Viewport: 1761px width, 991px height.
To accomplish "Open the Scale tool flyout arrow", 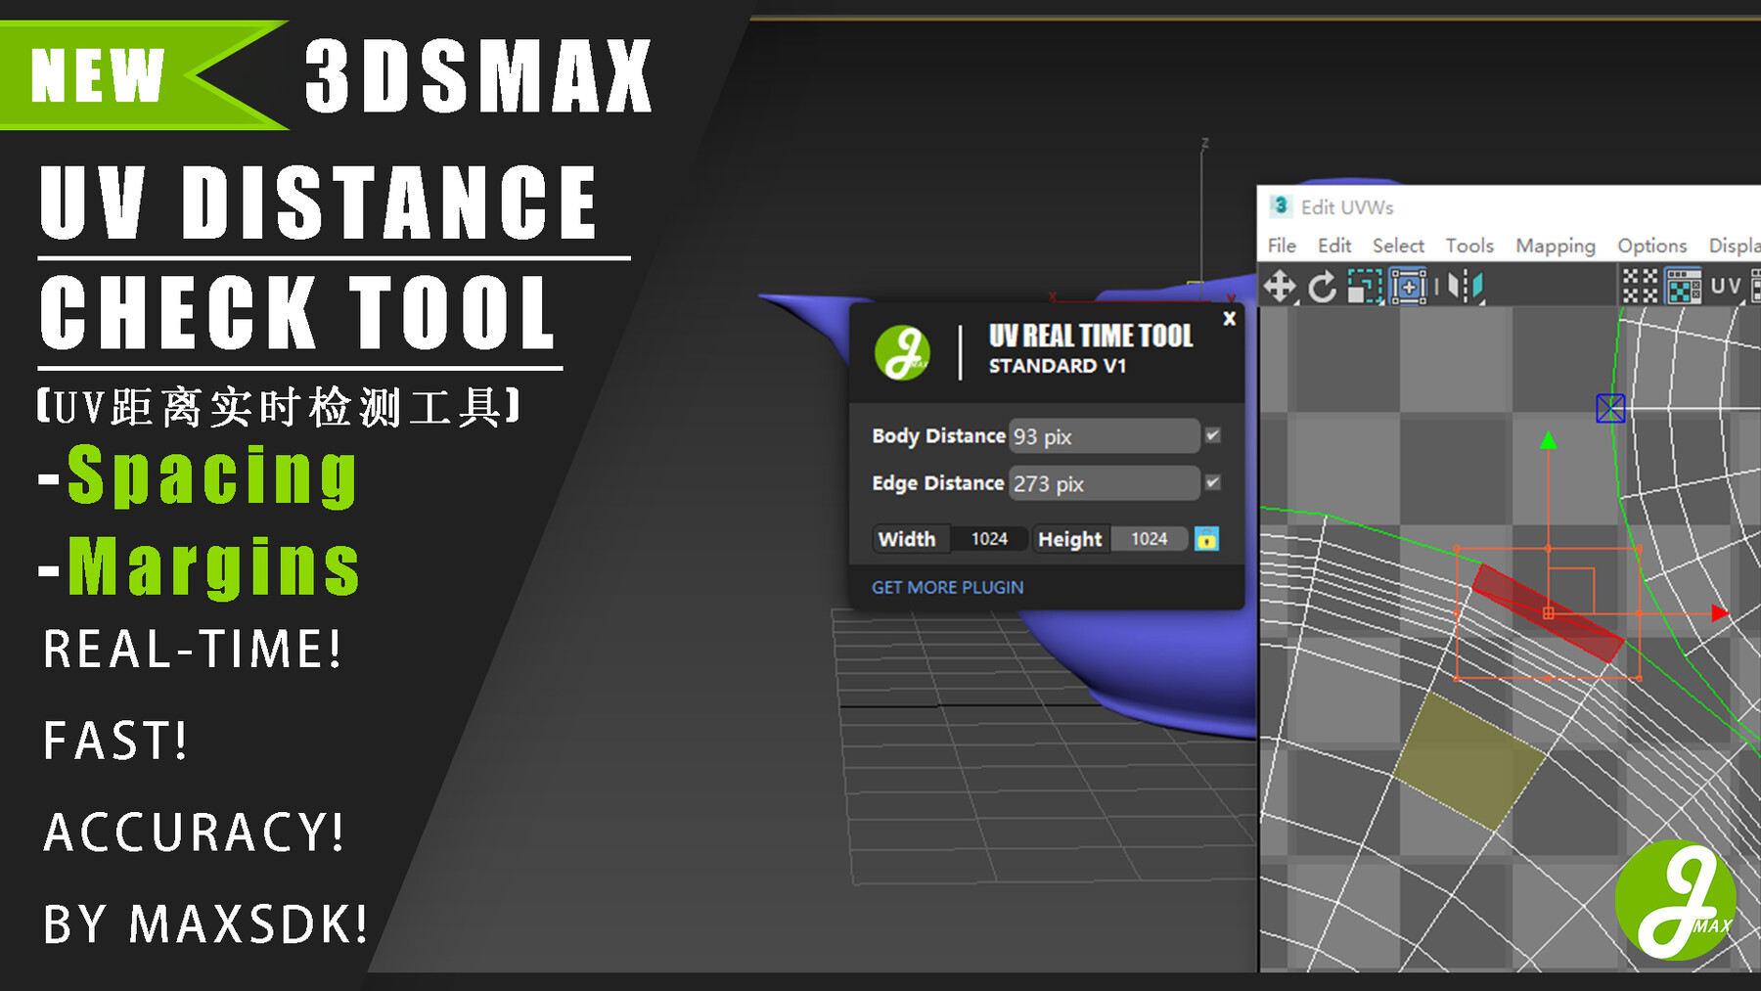I will 1382,303.
